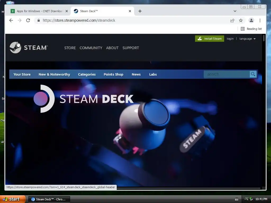
Task: Click the login link
Action: (x=230, y=39)
